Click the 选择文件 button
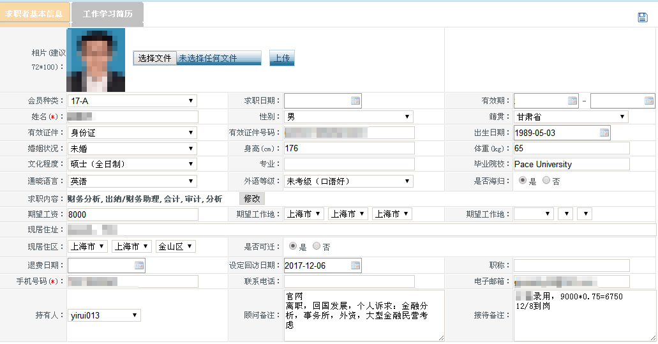The height and width of the screenshot is (344, 658). (155, 58)
